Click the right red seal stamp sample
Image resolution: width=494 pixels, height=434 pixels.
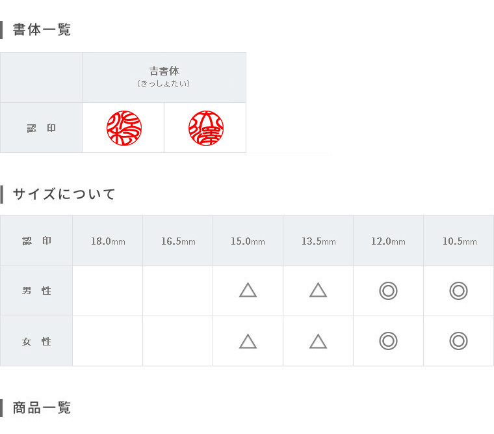[206, 128]
